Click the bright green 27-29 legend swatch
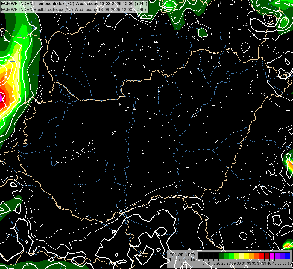Viewport: 293px width, 269px height. point(231,256)
